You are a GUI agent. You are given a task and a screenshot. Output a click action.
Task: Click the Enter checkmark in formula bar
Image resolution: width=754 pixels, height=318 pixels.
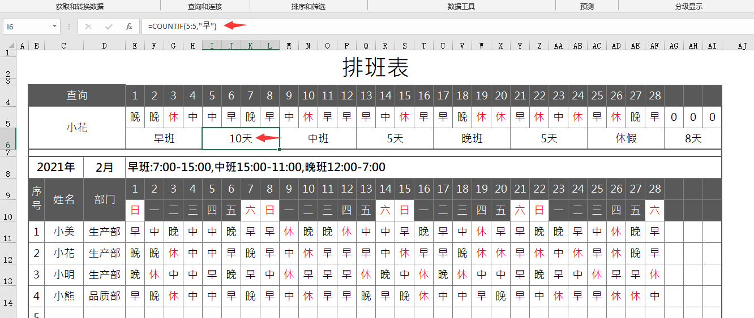coord(109,27)
